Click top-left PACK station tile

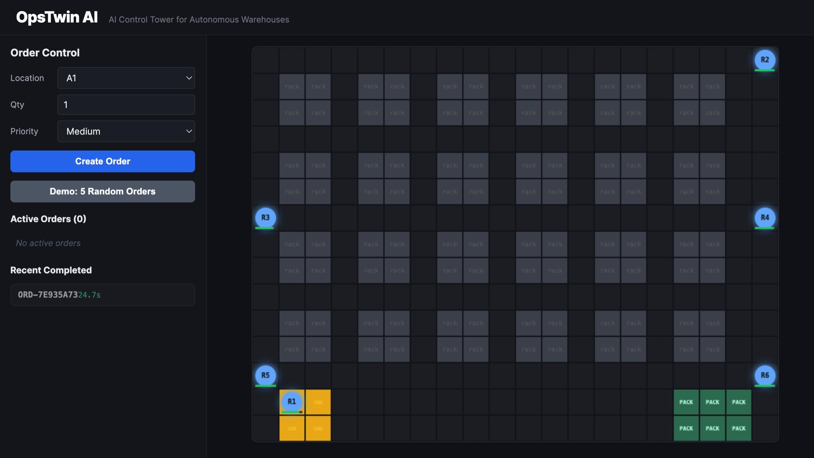click(x=686, y=402)
